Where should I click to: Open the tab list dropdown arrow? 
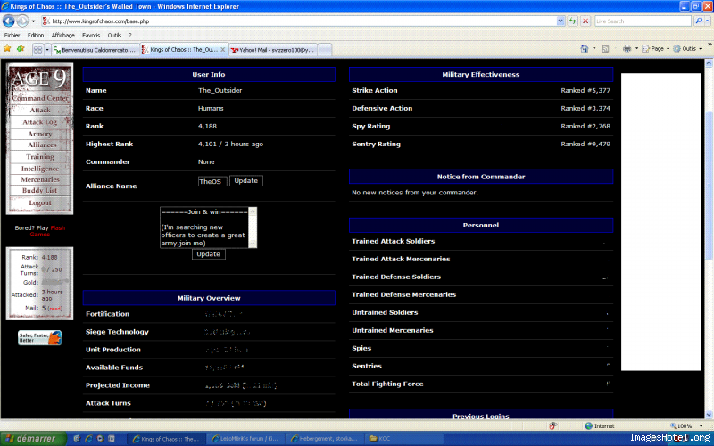click(x=47, y=50)
